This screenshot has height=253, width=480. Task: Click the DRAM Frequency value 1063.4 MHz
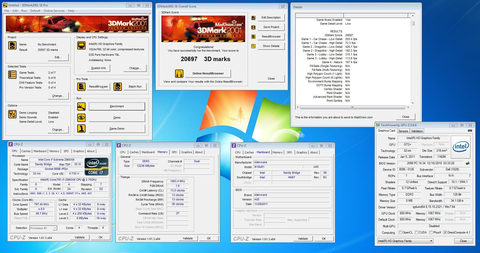tap(177, 181)
